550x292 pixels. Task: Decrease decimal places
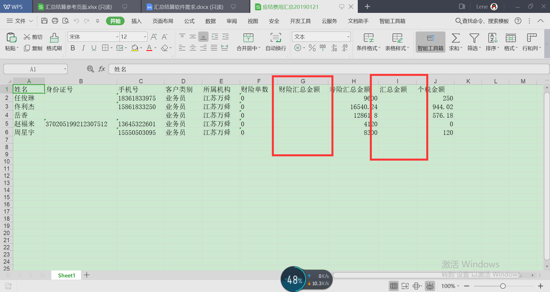pos(345,48)
